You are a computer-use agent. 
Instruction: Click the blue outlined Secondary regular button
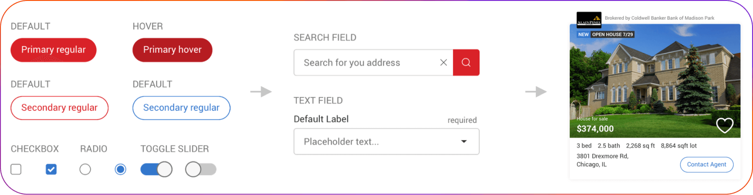coord(181,108)
